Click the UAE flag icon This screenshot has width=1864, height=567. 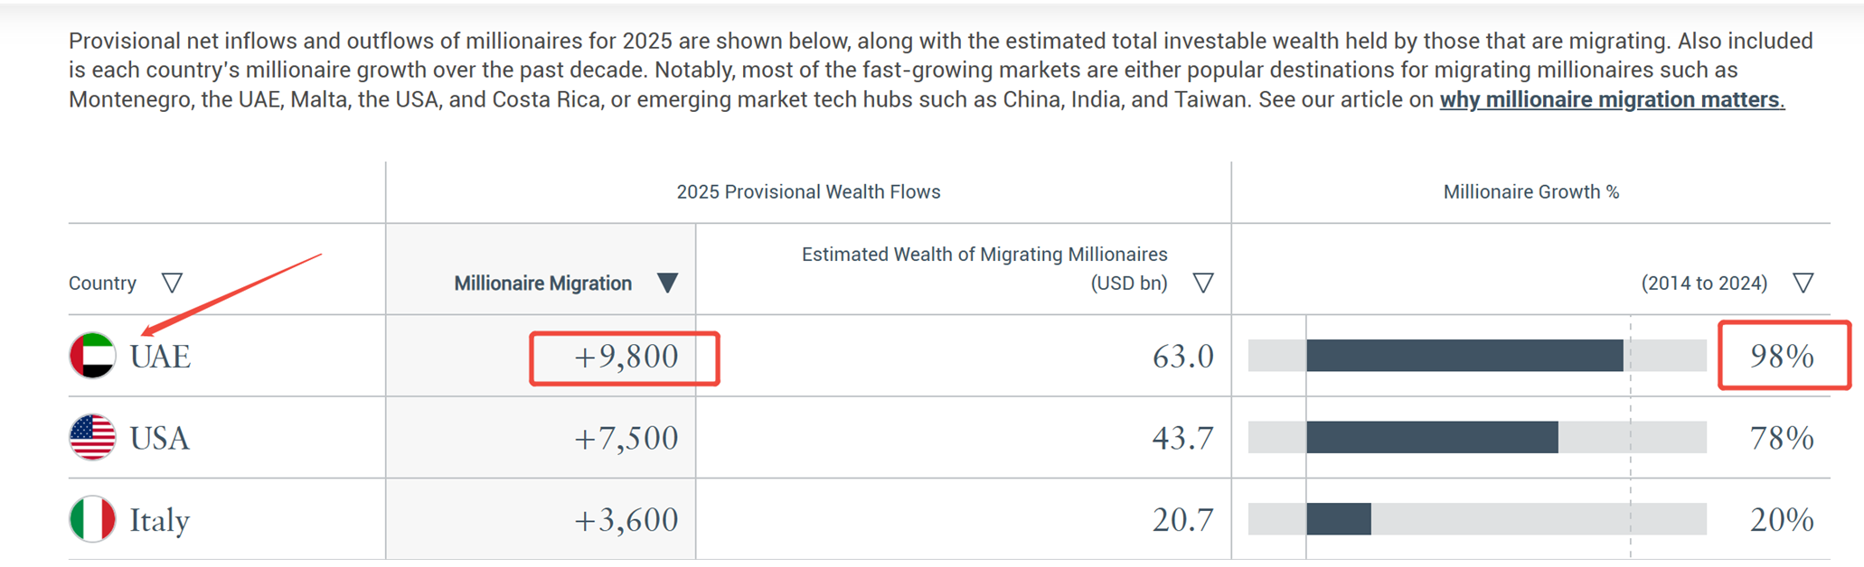(92, 356)
